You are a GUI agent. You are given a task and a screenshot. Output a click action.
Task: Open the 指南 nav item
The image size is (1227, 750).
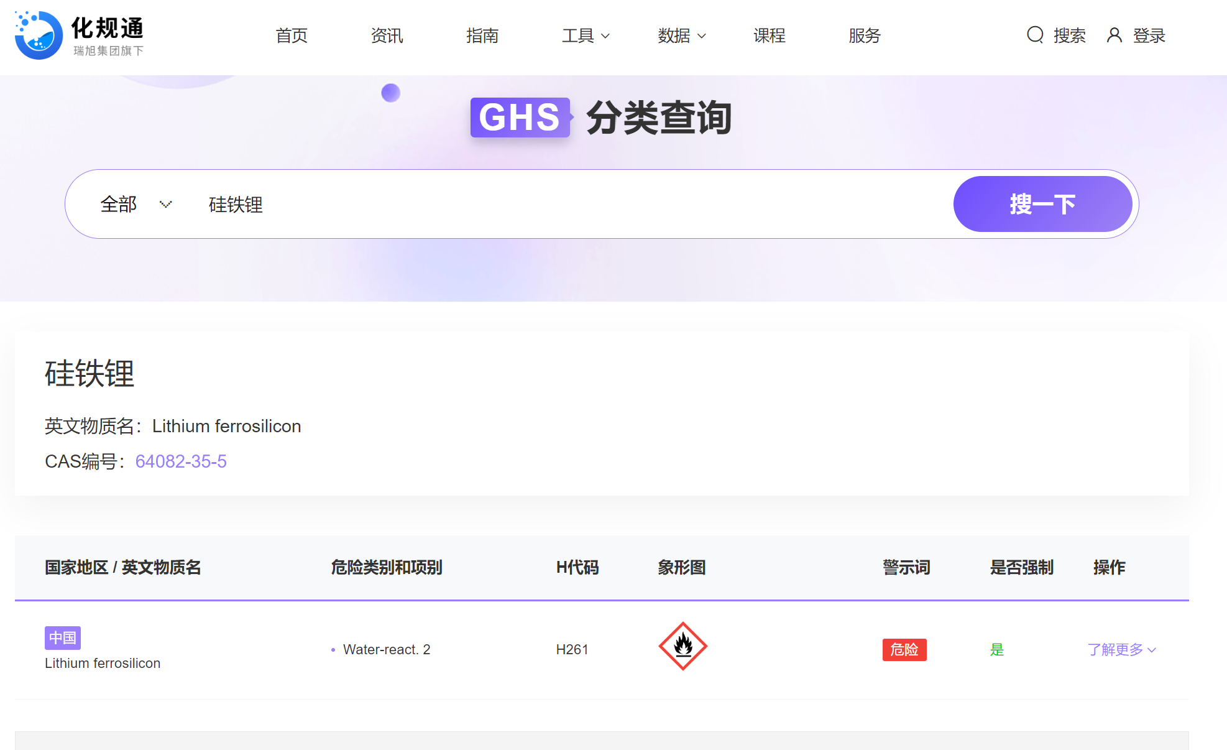tap(482, 35)
